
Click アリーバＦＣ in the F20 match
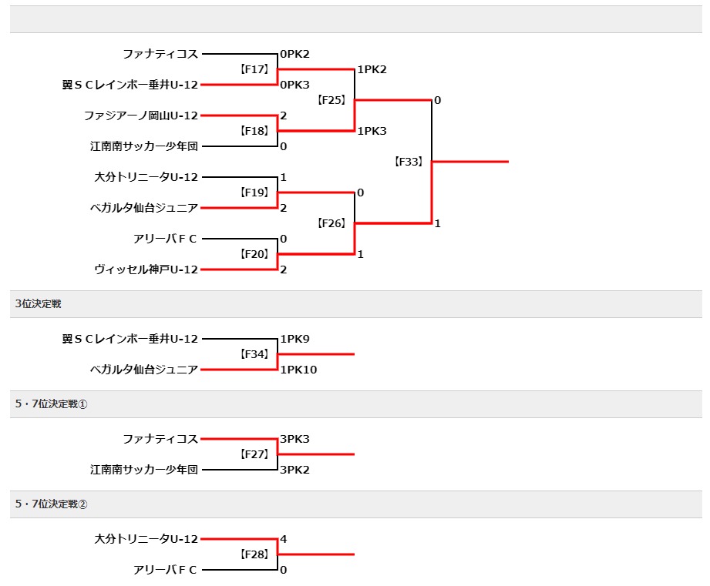coord(165,239)
